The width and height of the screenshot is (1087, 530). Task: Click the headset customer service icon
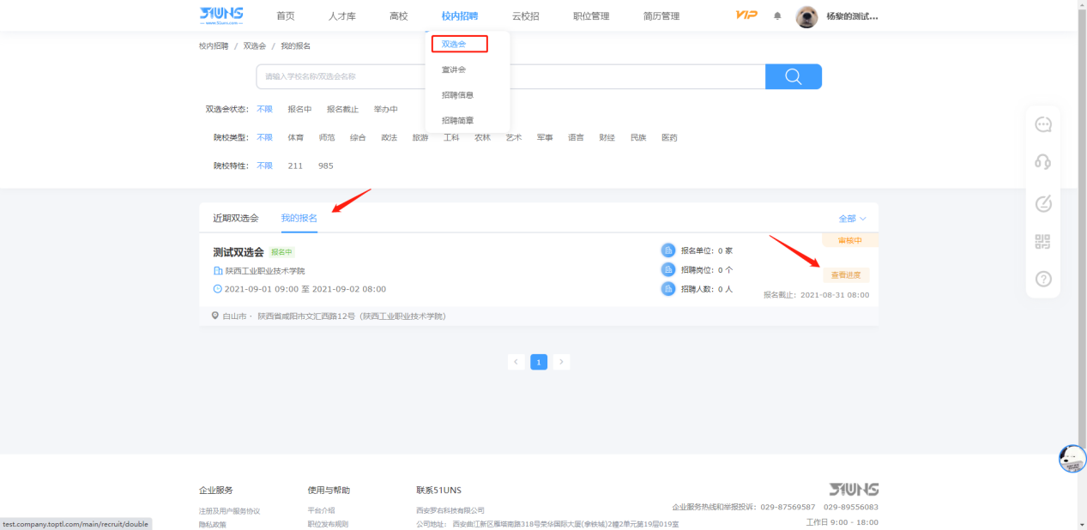[x=1043, y=162]
